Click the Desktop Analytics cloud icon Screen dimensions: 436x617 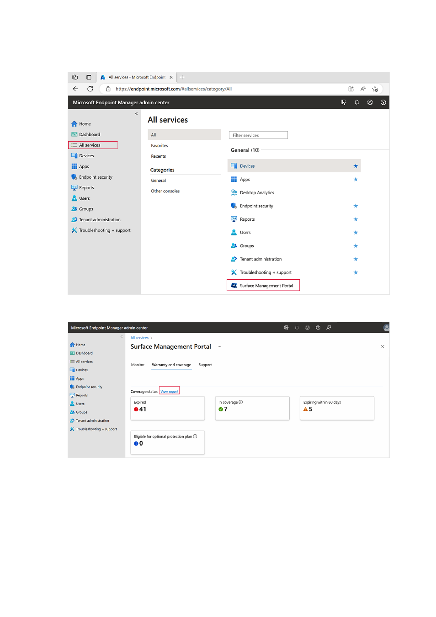(234, 192)
